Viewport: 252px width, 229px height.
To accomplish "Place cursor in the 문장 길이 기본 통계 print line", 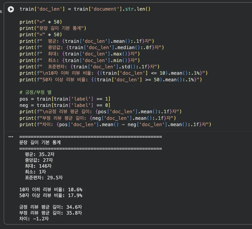I will (53, 28).
